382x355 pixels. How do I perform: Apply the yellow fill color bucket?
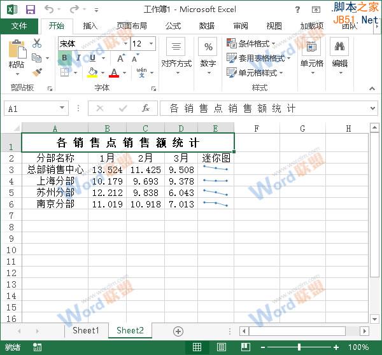click(92, 73)
